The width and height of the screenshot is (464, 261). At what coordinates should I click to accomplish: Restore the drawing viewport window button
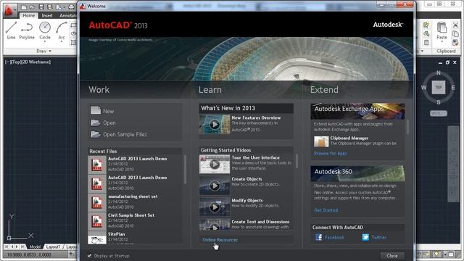pyautogui.click(x=447, y=62)
